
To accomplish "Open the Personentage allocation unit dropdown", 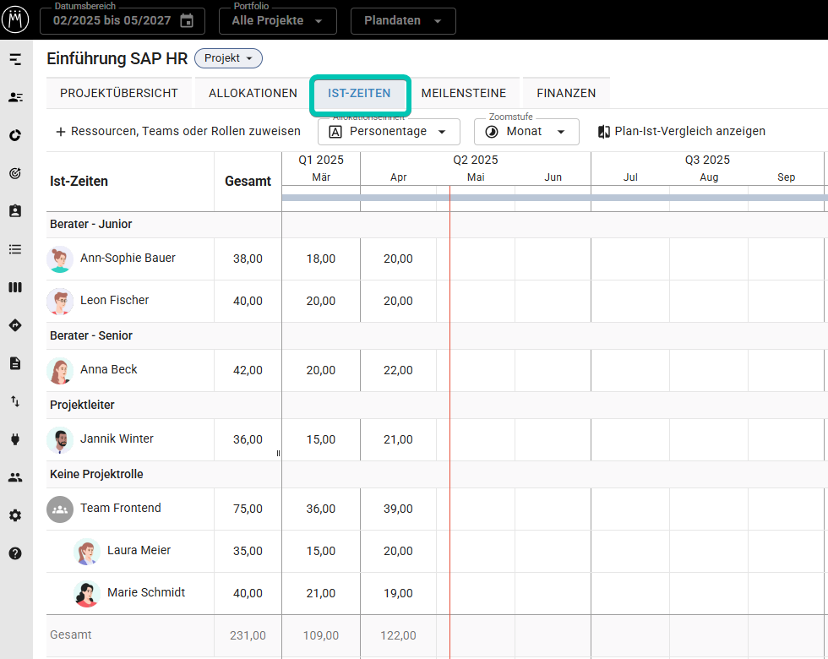I will (389, 132).
